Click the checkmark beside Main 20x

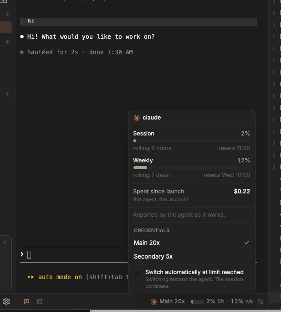247,243
